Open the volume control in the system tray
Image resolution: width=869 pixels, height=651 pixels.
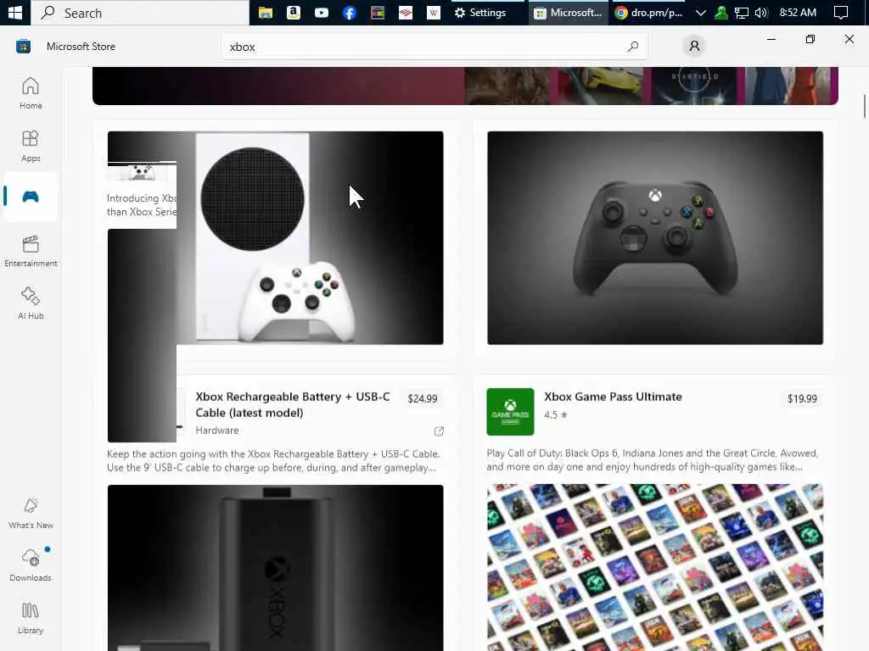click(761, 12)
